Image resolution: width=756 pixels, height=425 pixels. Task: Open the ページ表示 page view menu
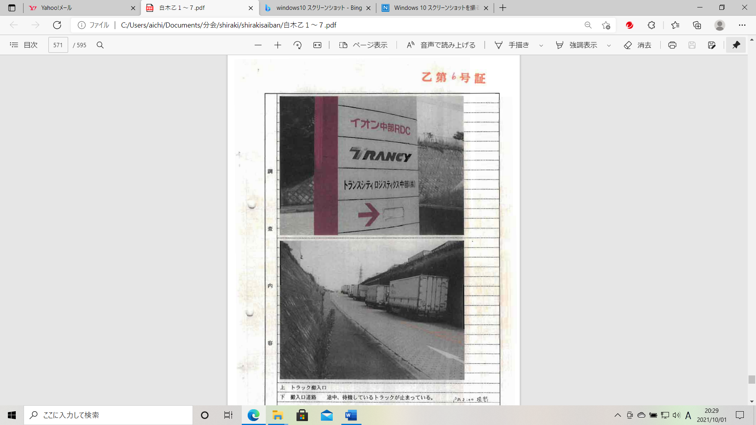click(363, 45)
